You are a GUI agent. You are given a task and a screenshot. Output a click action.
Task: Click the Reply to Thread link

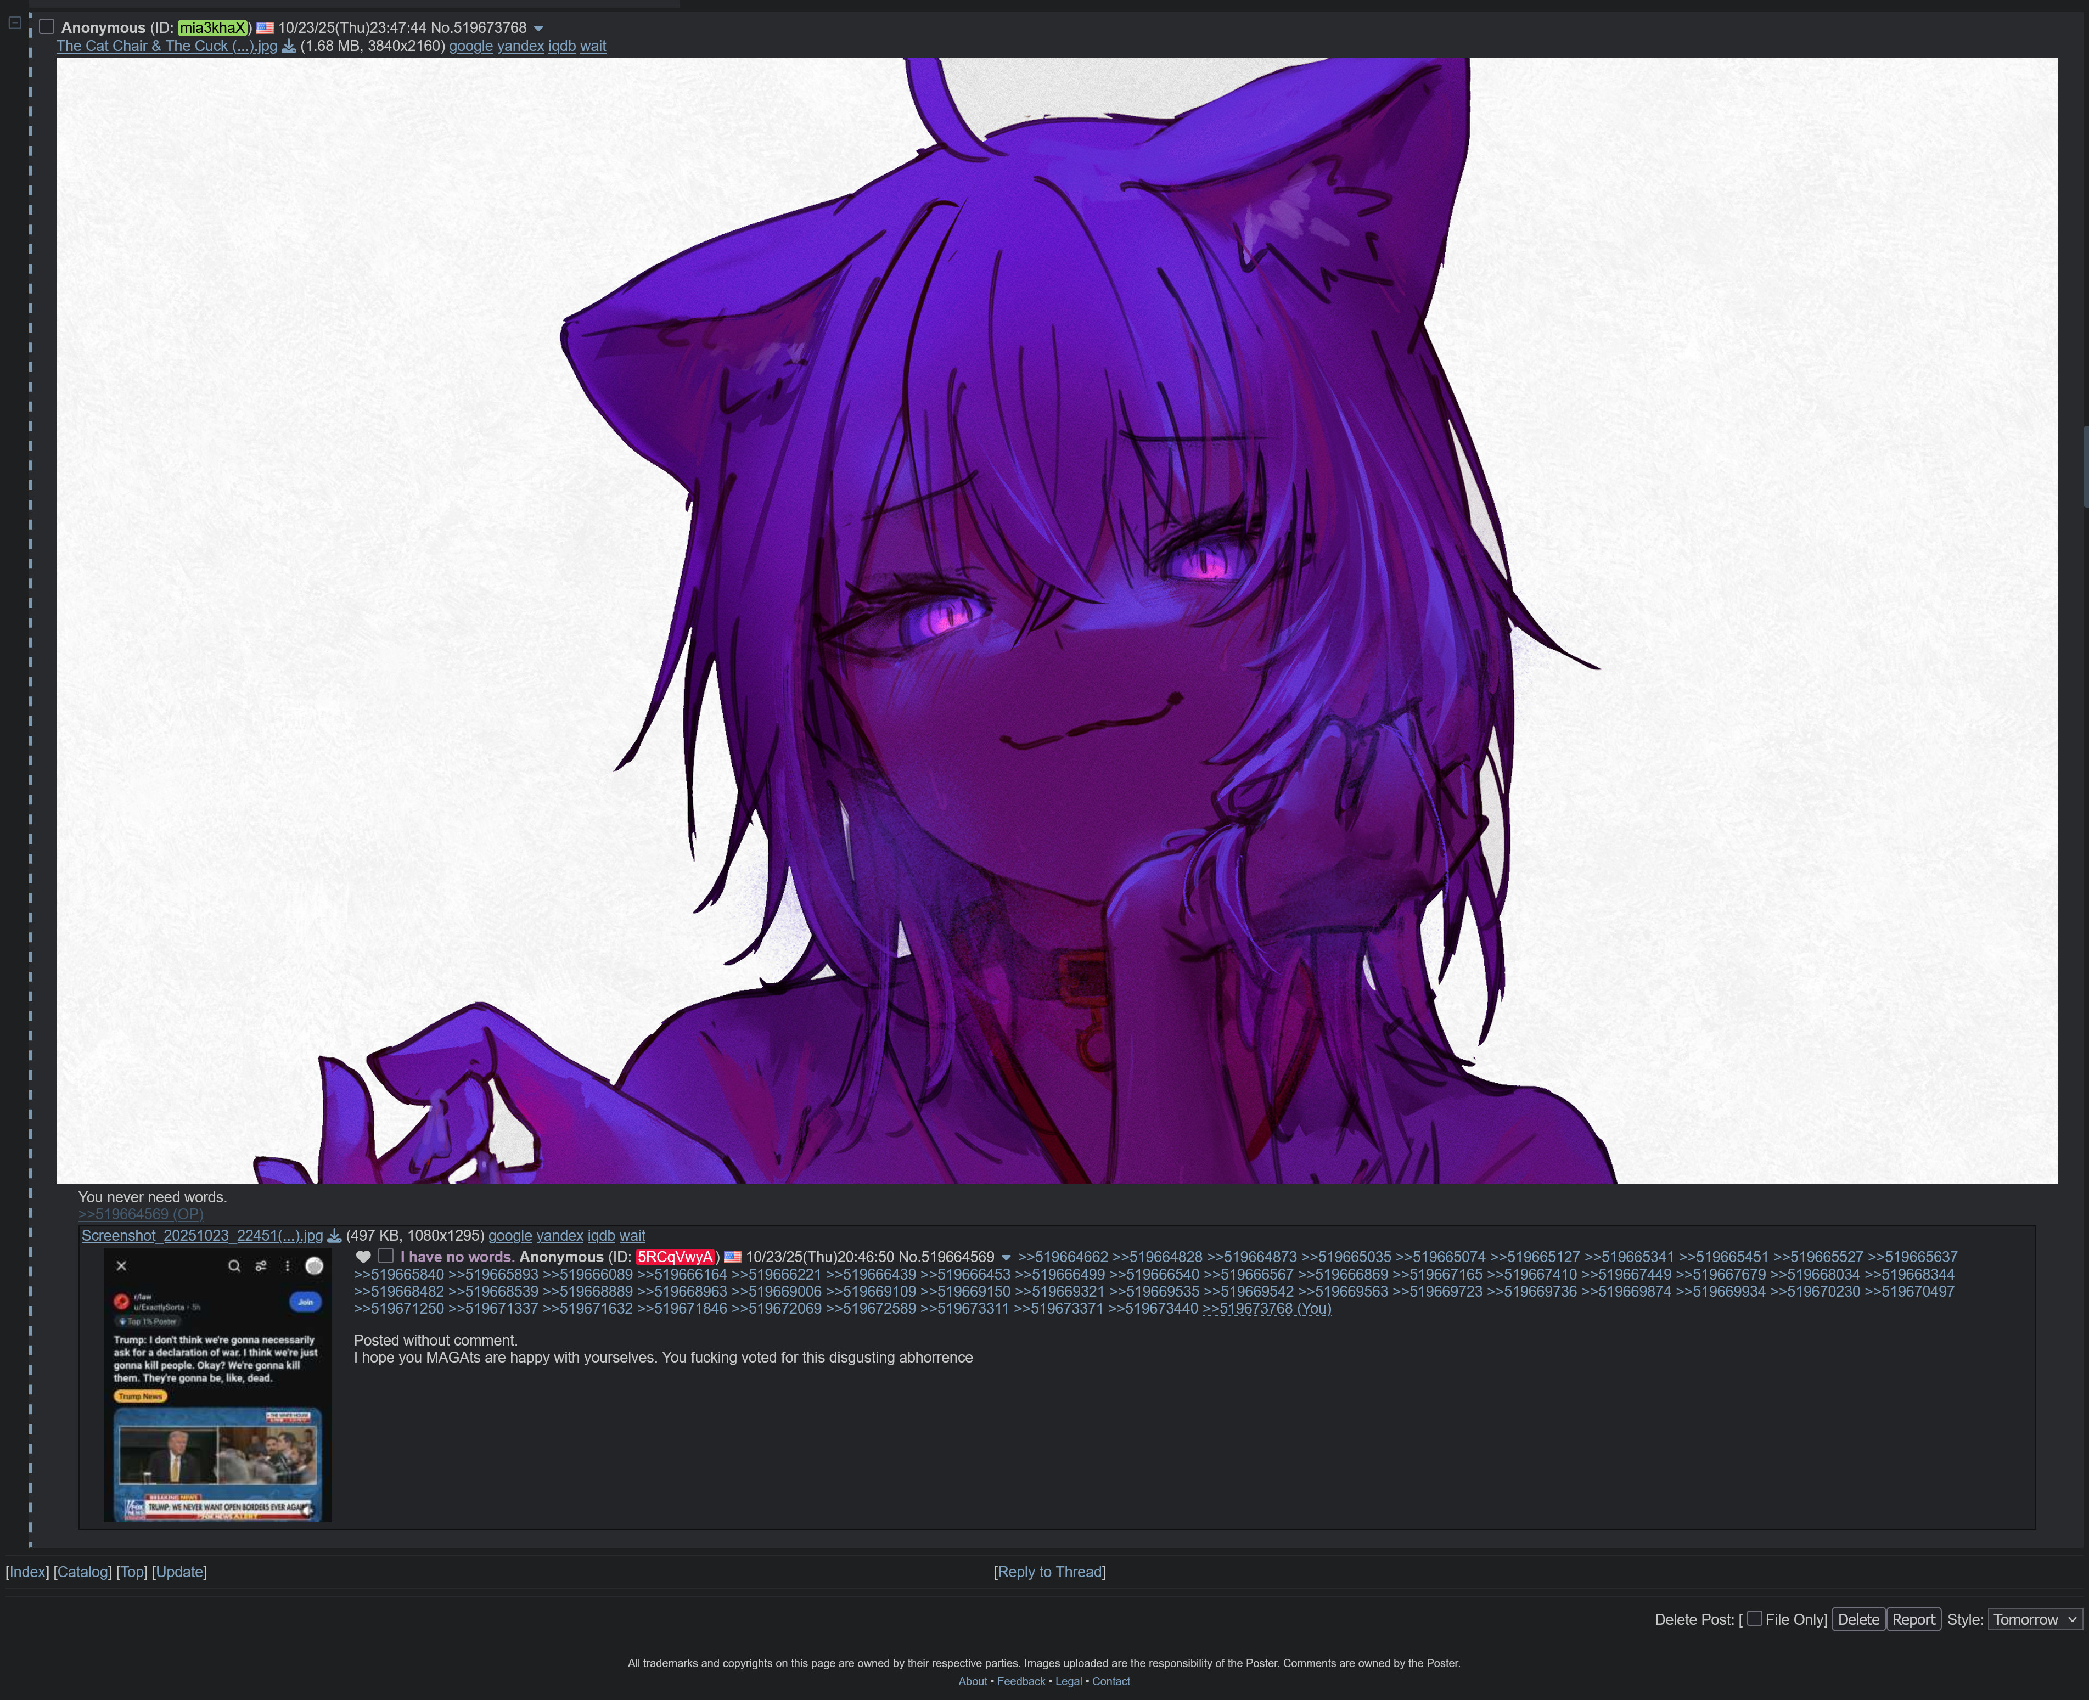point(1049,1572)
